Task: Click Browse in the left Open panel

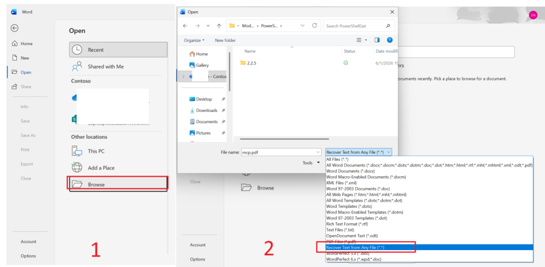Action: 118,184
